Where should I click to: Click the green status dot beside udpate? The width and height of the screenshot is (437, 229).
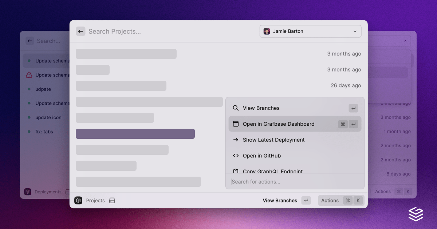pos(29,89)
